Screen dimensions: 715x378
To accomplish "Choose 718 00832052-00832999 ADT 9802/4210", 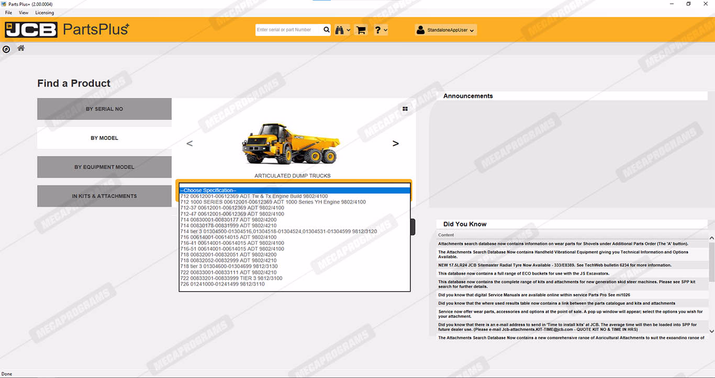I will 295,260.
